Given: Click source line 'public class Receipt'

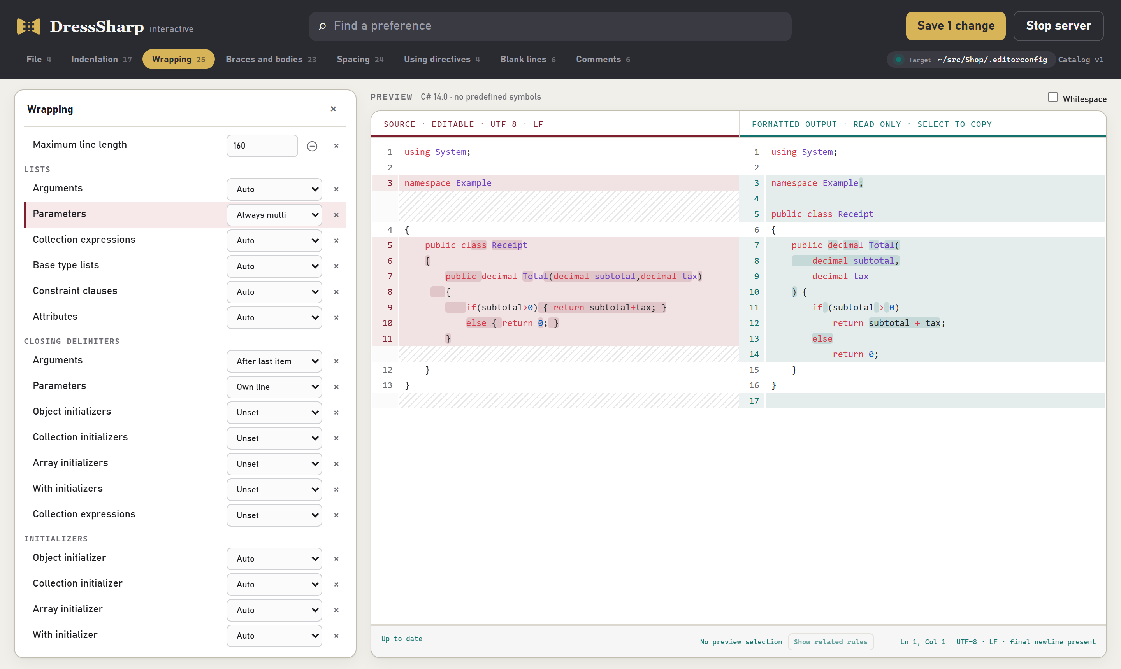Looking at the screenshot, I should pos(476,245).
